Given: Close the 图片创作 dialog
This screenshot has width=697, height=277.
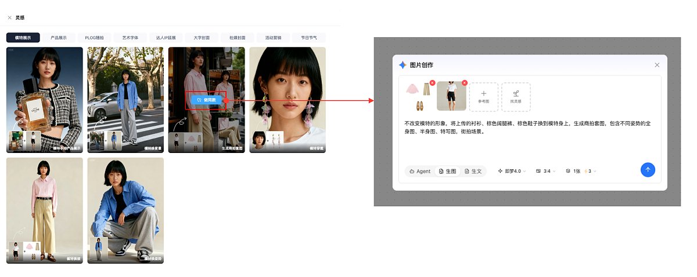Looking at the screenshot, I should point(657,65).
